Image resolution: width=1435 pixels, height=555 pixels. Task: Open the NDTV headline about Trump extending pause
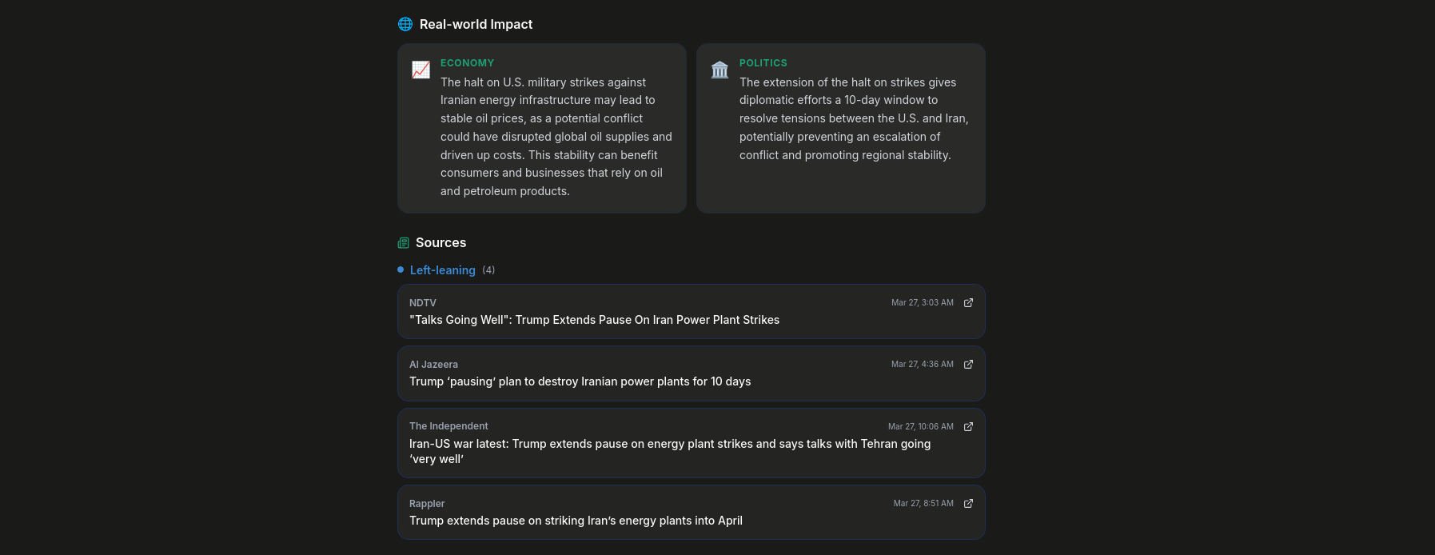594,319
